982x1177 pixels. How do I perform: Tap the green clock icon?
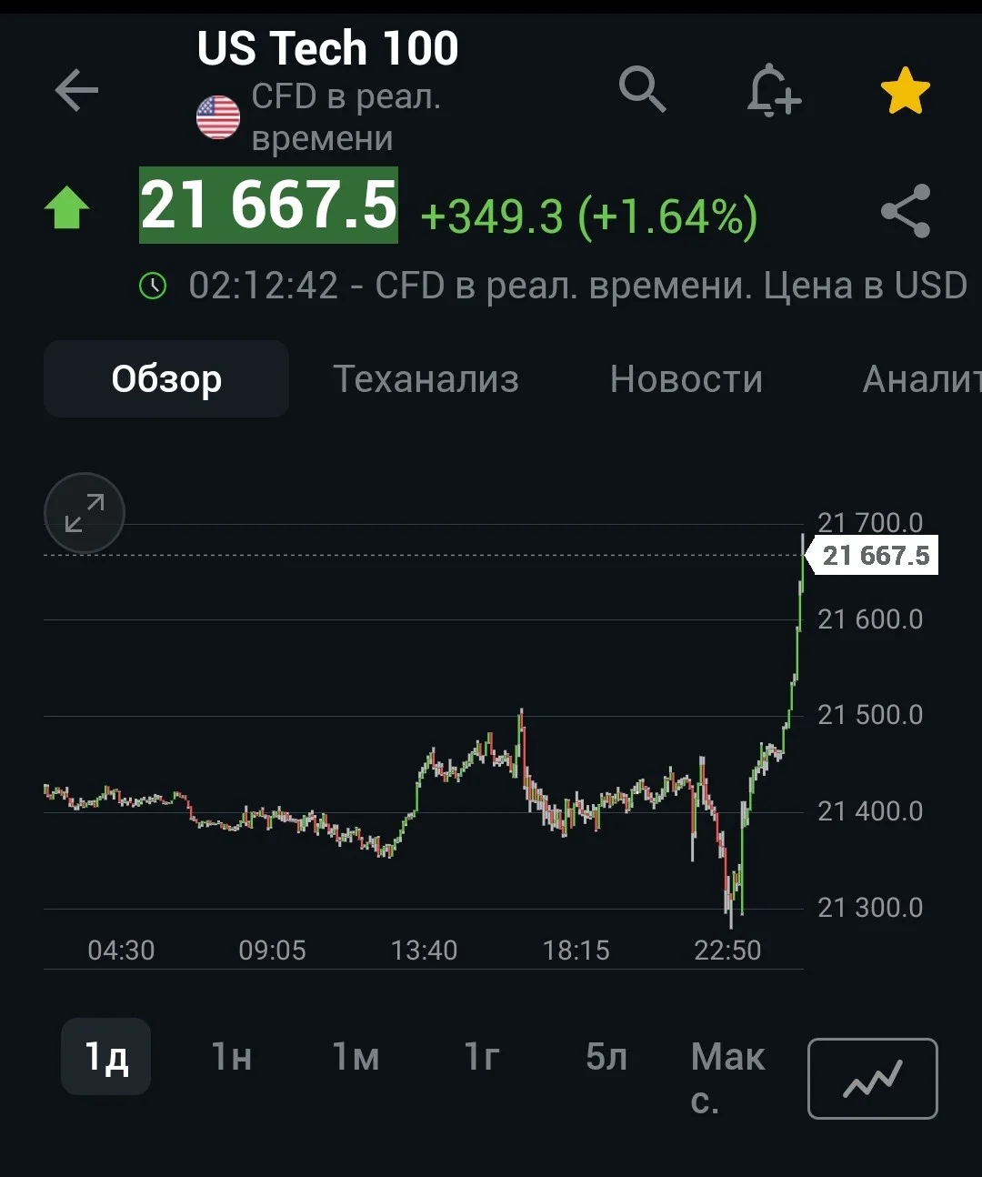click(153, 286)
